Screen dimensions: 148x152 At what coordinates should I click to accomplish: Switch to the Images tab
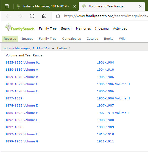point(27,39)
